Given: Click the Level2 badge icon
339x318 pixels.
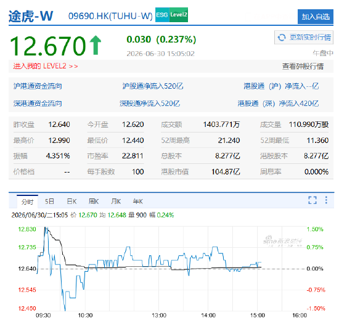Looking at the screenshot, I should (x=179, y=15).
